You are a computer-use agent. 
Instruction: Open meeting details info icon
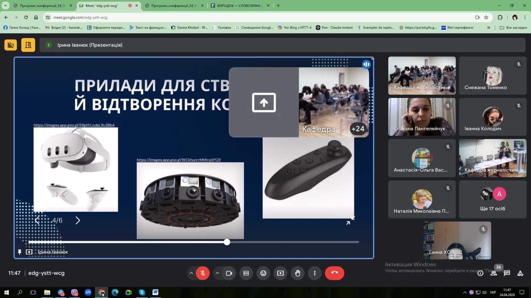480,273
